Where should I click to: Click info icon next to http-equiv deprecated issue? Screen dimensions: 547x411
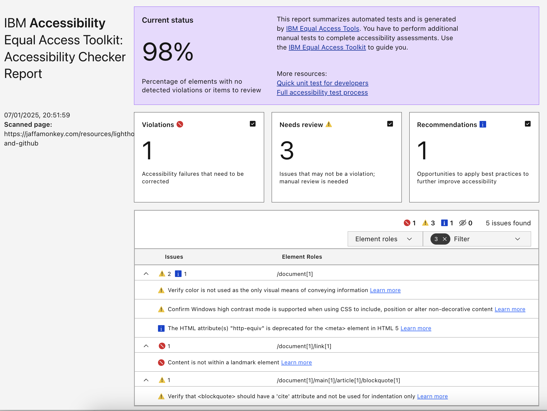[x=161, y=328]
